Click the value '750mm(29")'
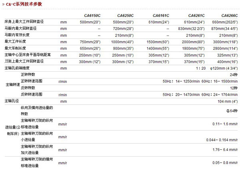 tap(90, 42)
